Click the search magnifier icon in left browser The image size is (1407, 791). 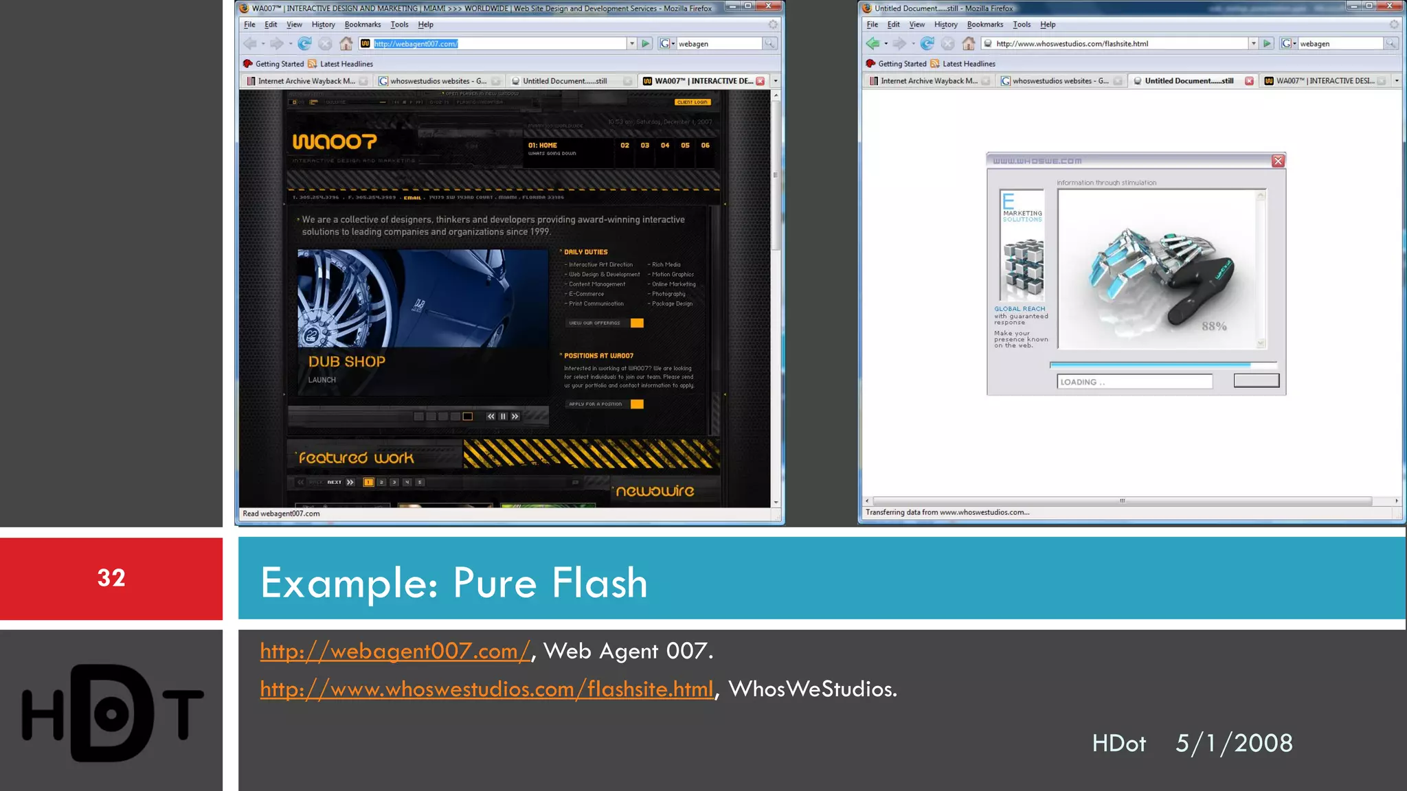(x=770, y=43)
